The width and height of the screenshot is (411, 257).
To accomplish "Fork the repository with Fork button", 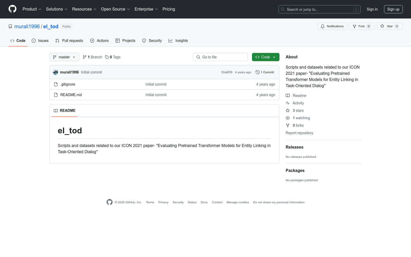I will 362,26.
